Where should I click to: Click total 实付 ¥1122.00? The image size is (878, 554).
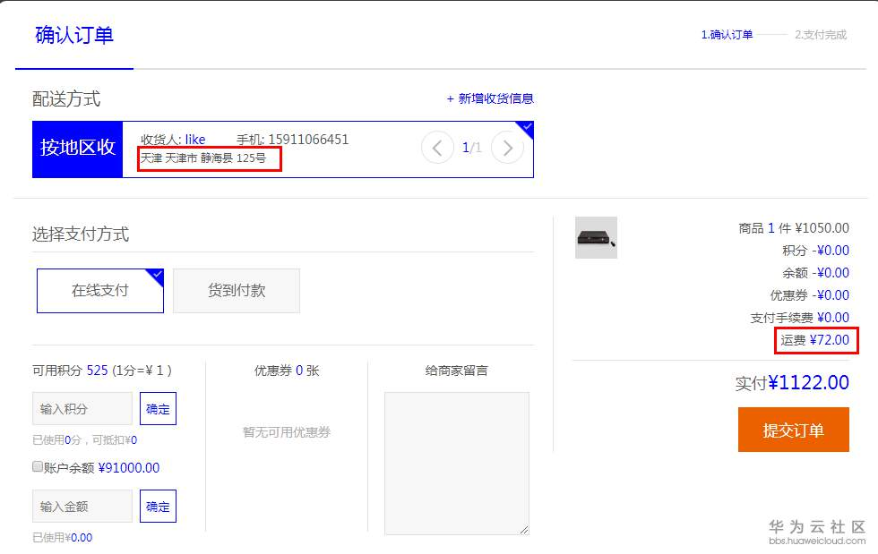[x=792, y=383]
